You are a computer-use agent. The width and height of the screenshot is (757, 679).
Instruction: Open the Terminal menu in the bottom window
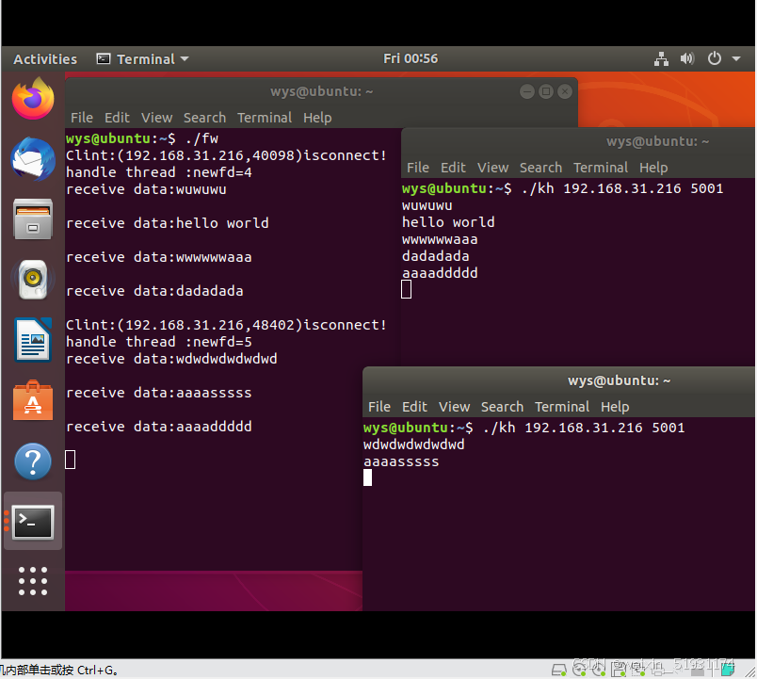click(x=562, y=407)
